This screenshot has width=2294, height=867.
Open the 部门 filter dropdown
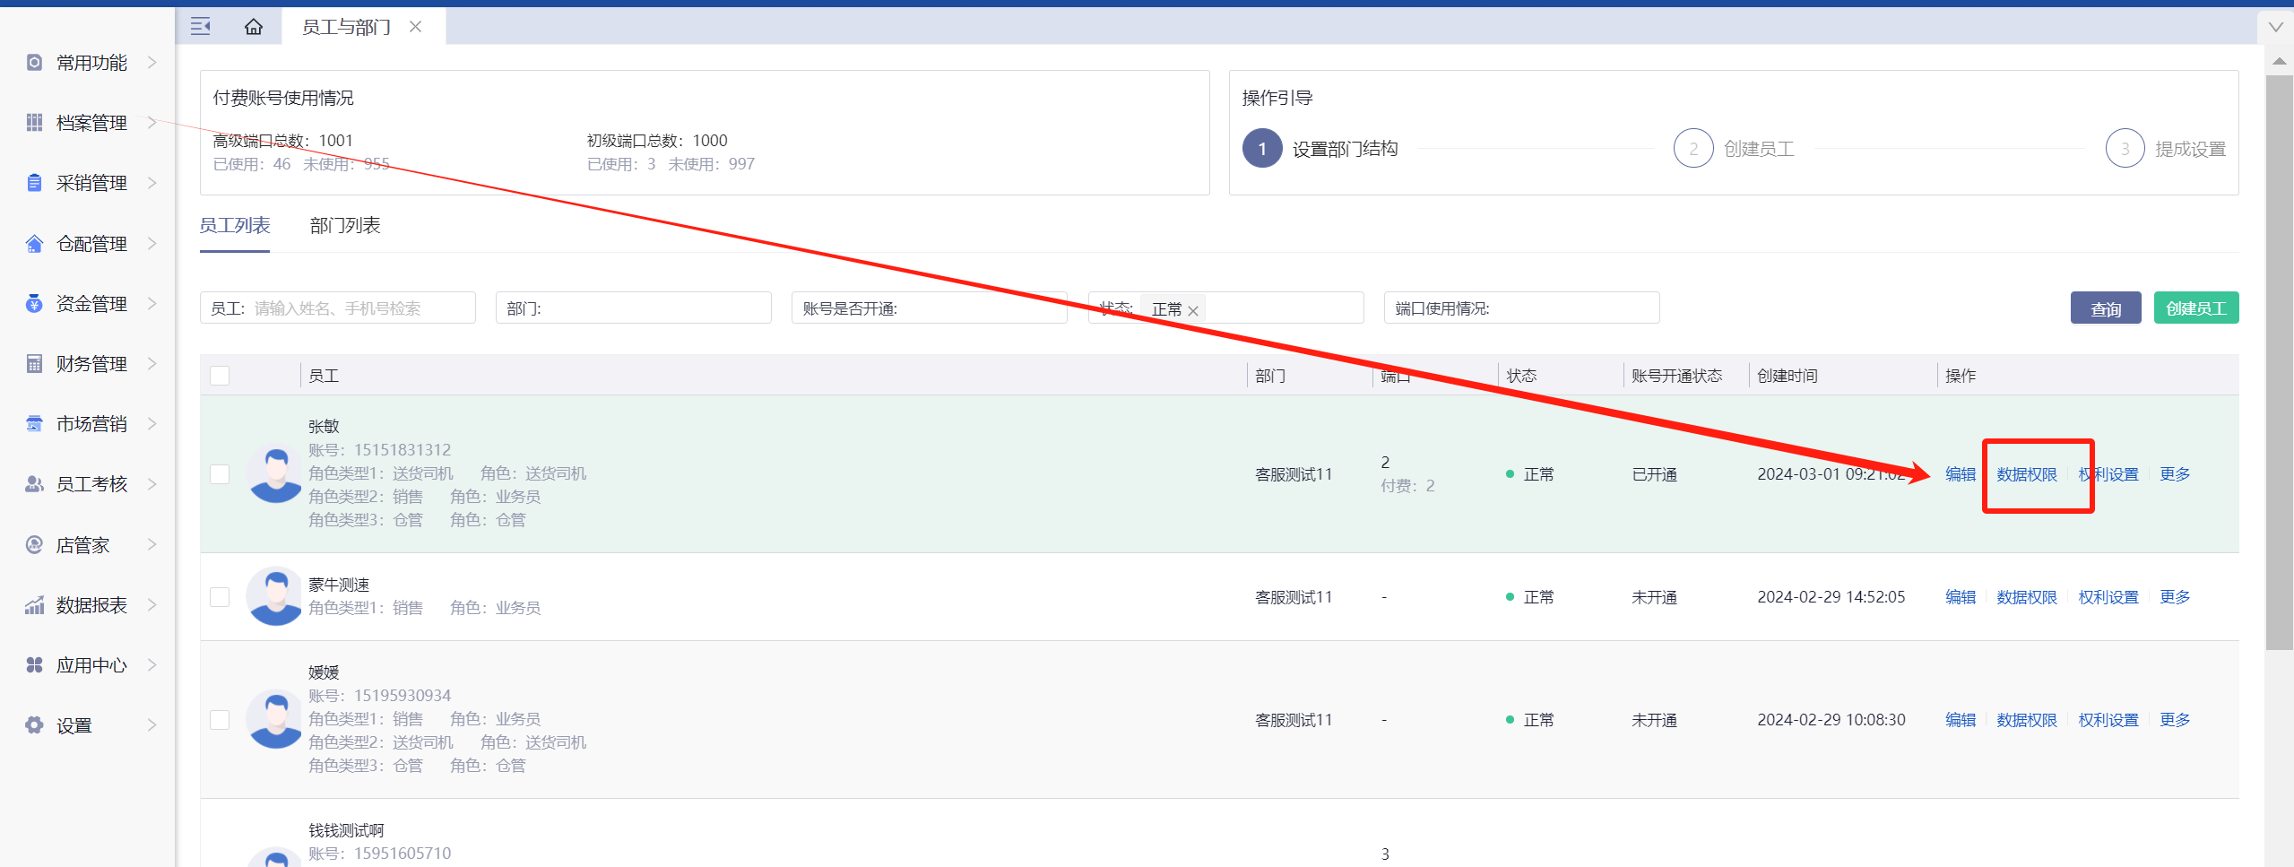coord(634,308)
